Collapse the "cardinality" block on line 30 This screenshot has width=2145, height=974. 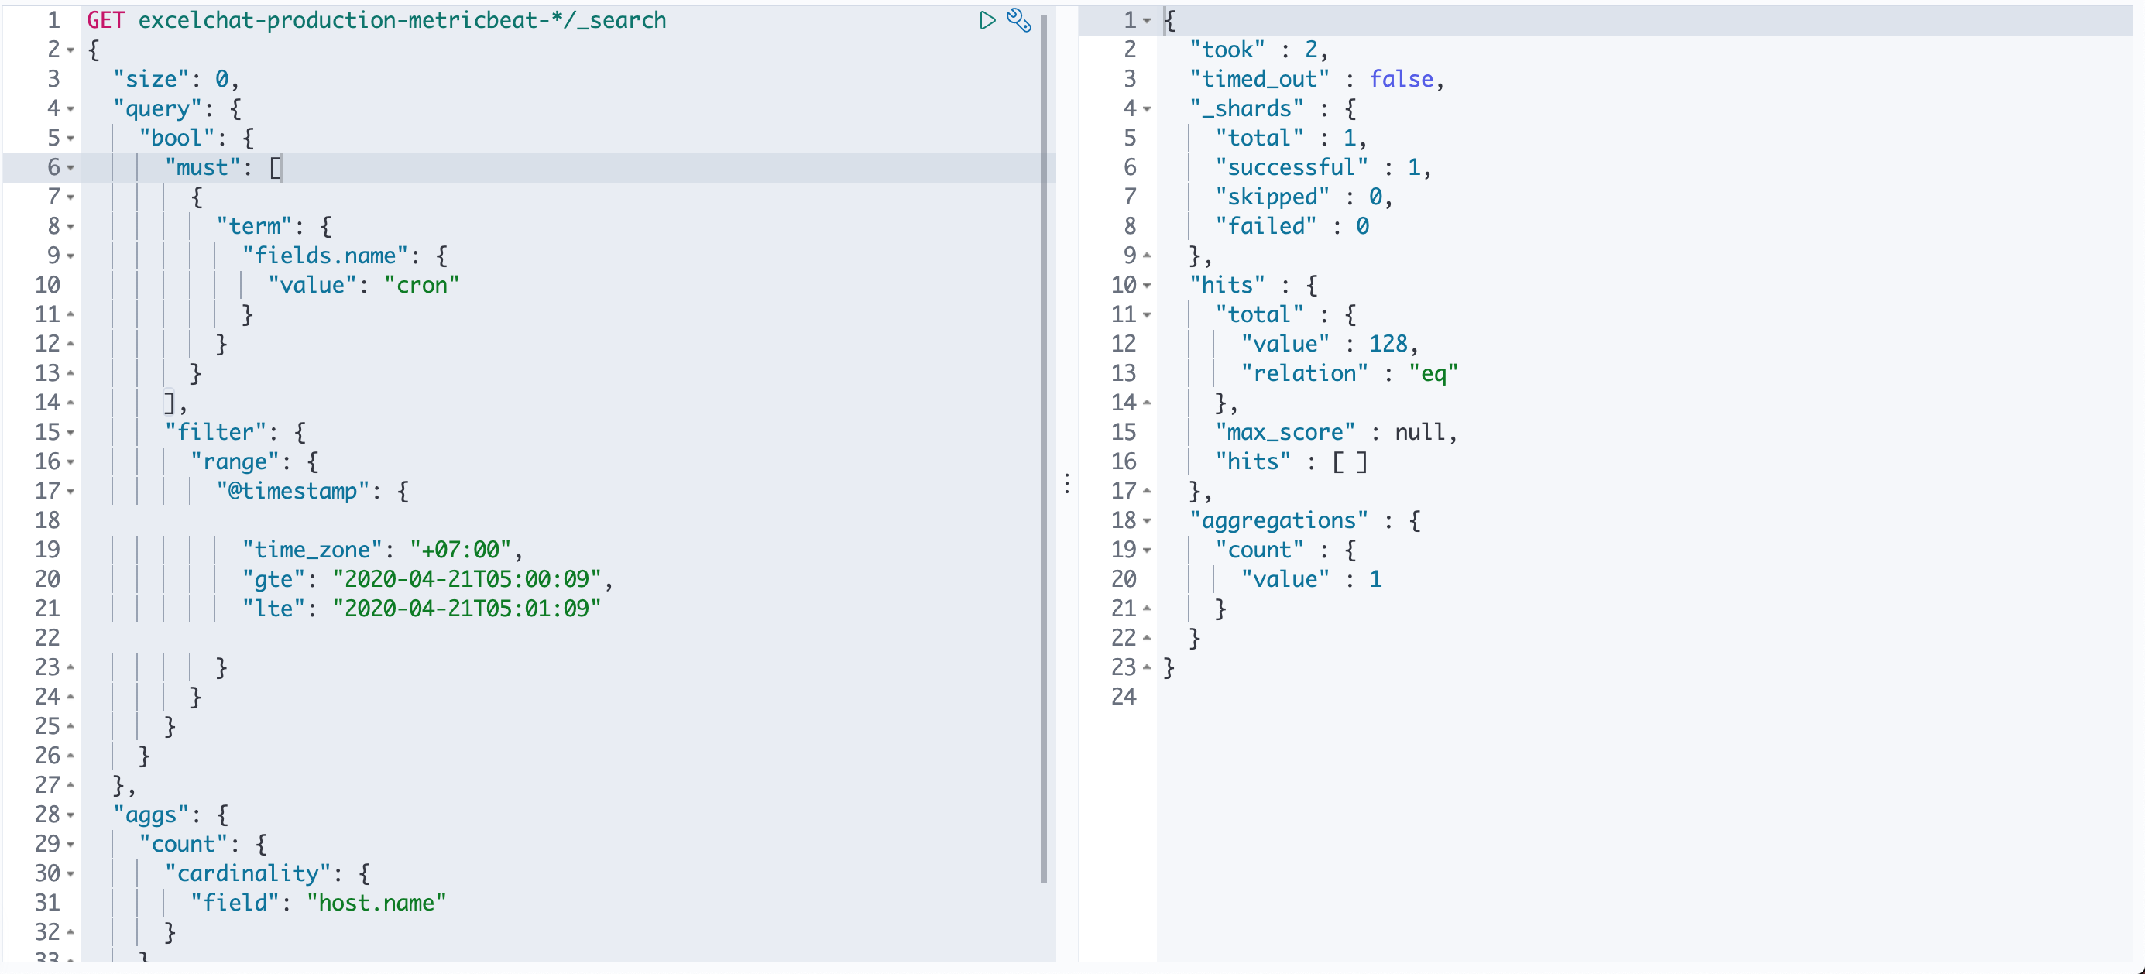(70, 874)
